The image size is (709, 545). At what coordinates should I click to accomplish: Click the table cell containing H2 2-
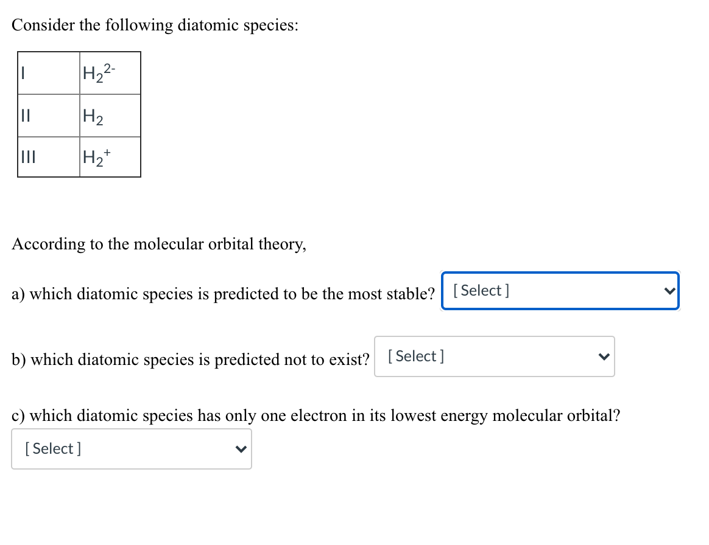pos(110,73)
